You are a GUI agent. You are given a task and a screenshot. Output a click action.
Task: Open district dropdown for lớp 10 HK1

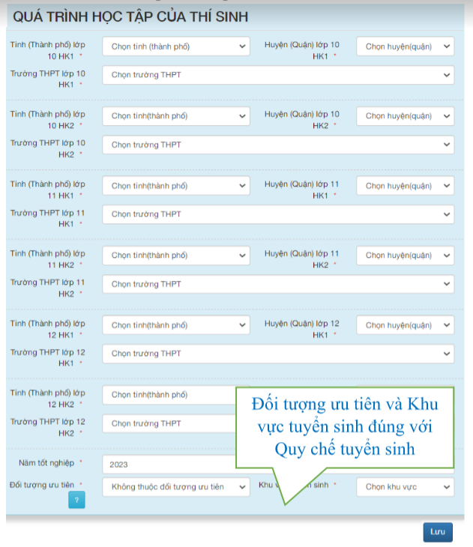406,46
